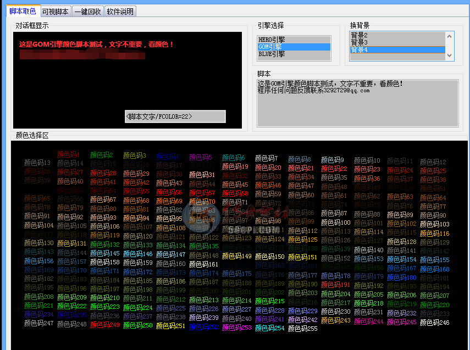Image resolution: width=470 pixels, height=350 pixels.
Task: Select color 颜色码243
Action: (x=336, y=320)
